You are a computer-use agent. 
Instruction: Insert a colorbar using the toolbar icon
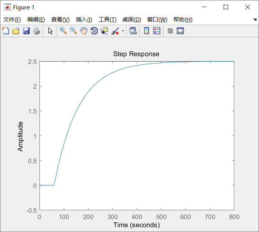coord(146,31)
